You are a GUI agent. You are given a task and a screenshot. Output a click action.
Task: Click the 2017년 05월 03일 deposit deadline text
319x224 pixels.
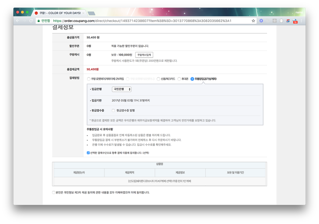[x=131, y=101]
